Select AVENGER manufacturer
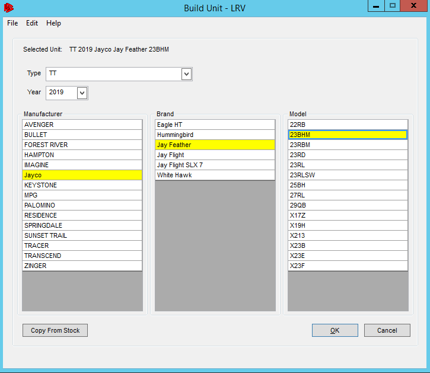This screenshot has width=430, height=373. (82, 125)
